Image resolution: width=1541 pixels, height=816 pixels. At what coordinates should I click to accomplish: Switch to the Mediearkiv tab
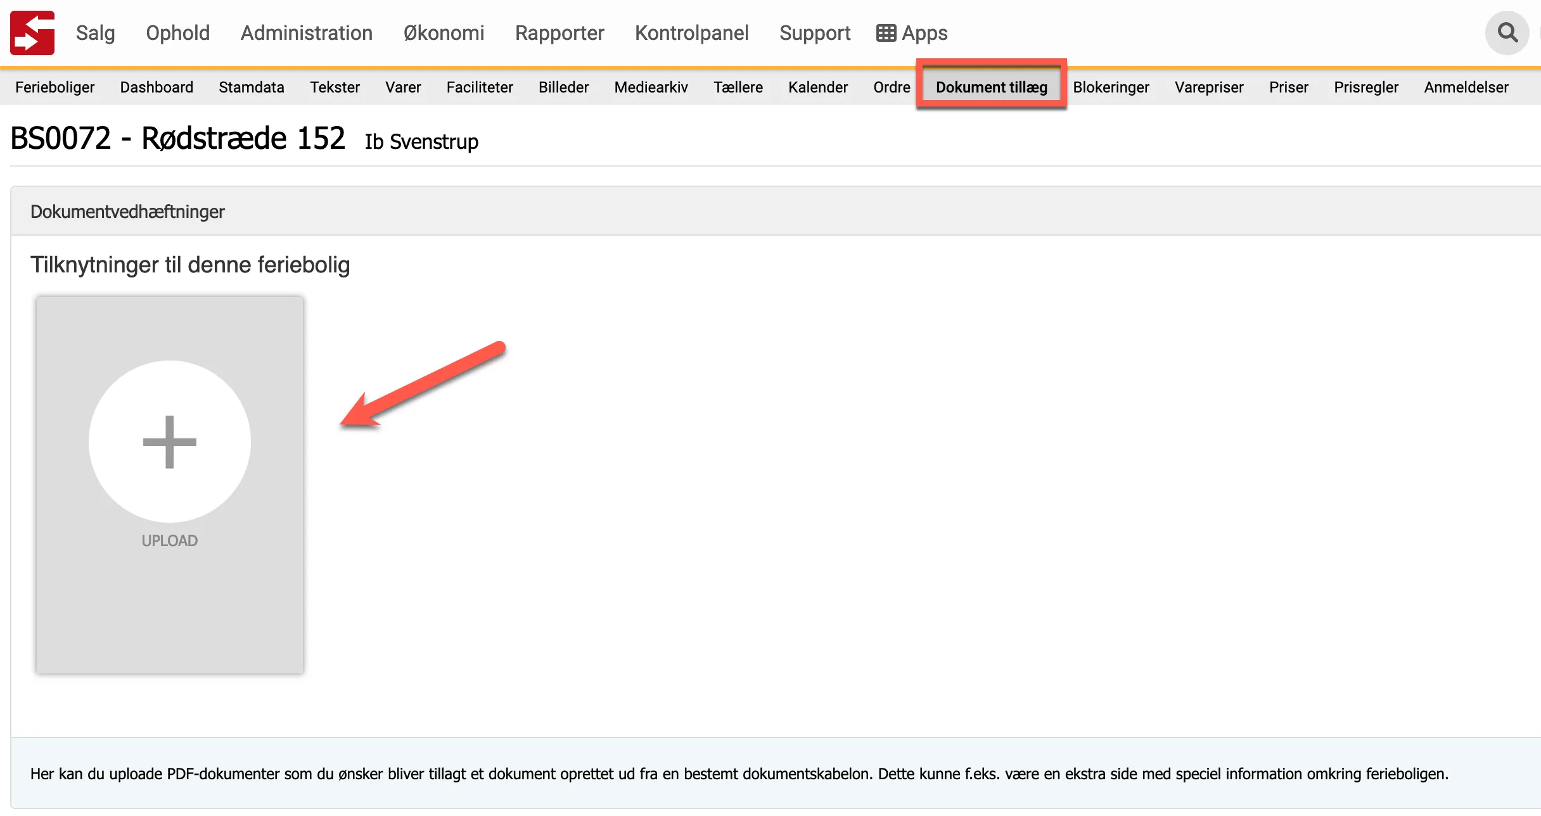[651, 87]
